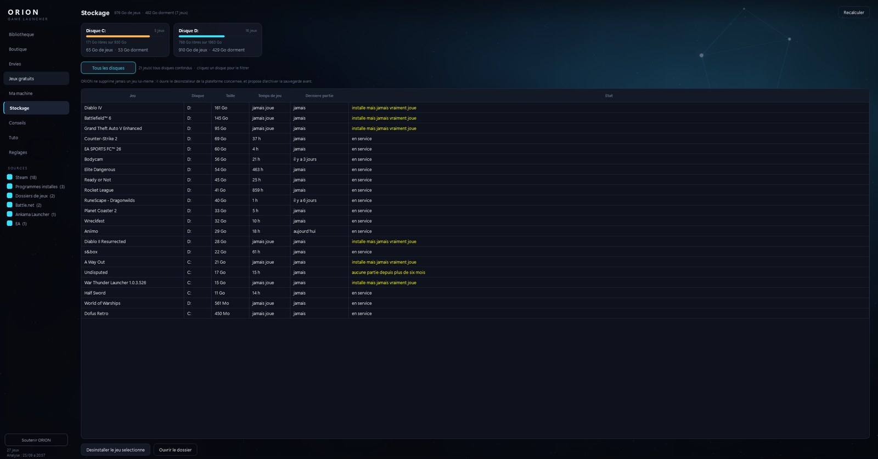This screenshot has height=459, width=878.
Task: Click the Ouvrir le dossier button
Action: coord(175,450)
